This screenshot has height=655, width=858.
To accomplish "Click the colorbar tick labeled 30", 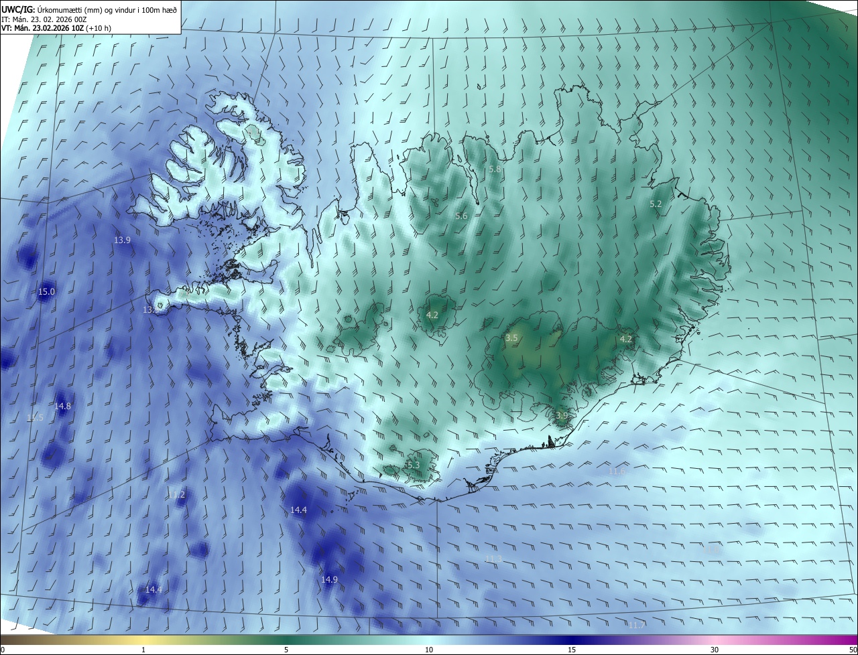I will 715,650.
